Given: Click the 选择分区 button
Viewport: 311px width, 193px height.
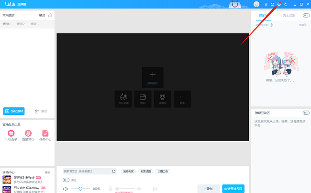Looking at the screenshot, I should [x=129, y=171].
